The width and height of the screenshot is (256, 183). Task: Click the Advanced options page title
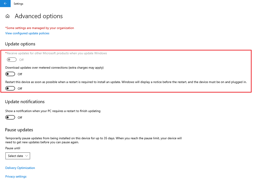coord(39,16)
